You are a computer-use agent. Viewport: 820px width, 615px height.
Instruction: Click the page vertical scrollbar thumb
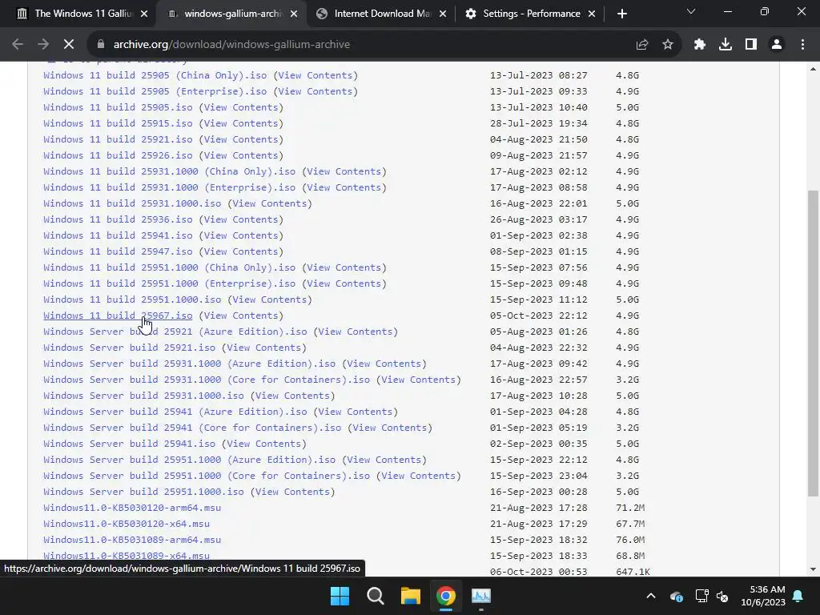point(813,344)
